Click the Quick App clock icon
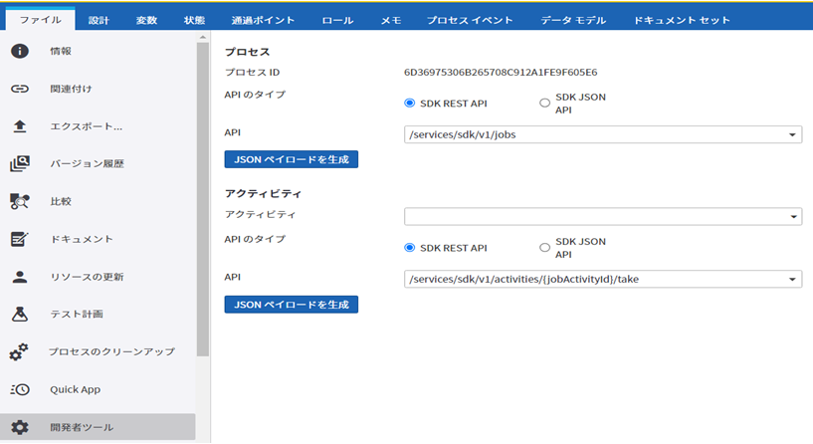 tap(20, 389)
